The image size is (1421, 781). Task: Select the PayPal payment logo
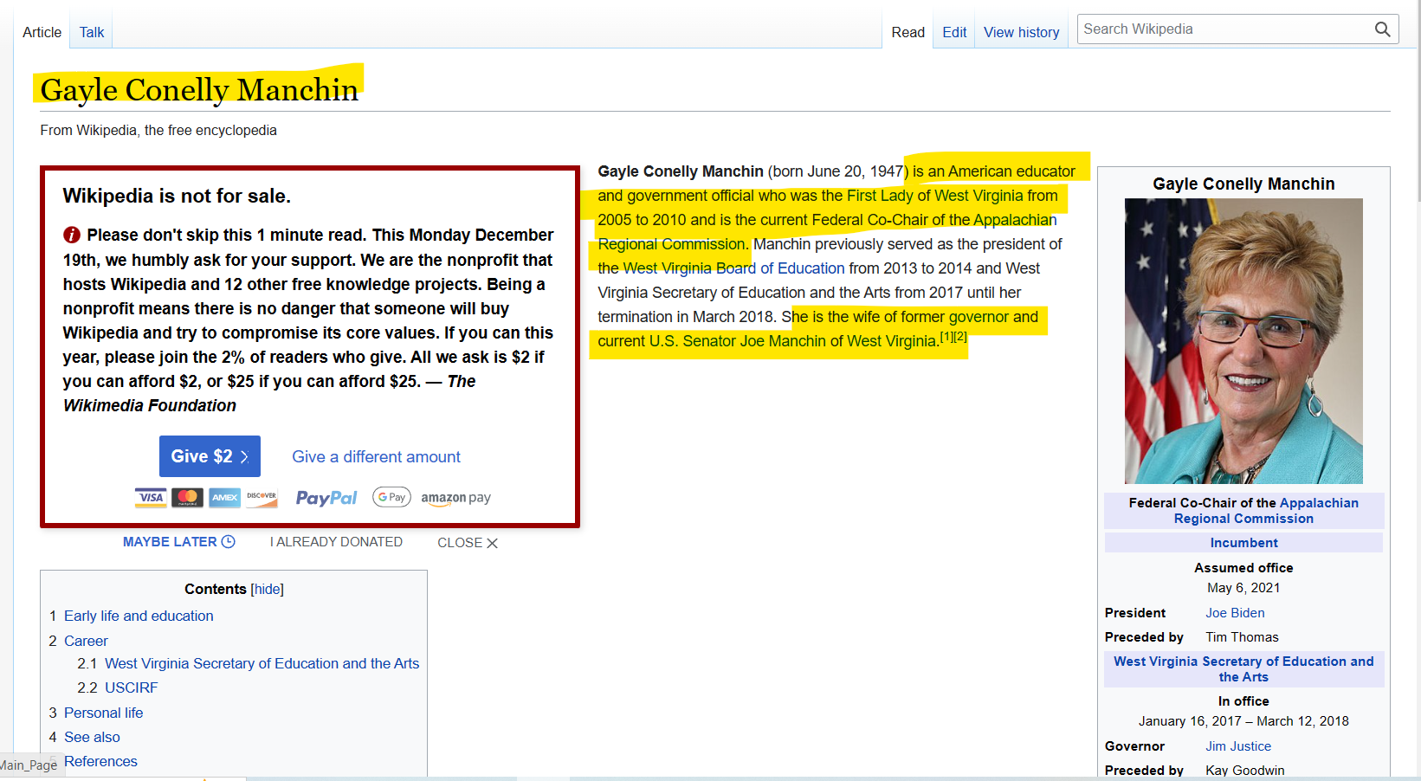(326, 498)
